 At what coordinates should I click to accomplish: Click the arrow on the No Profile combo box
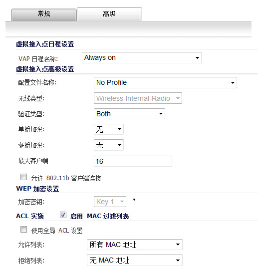pos(233,83)
